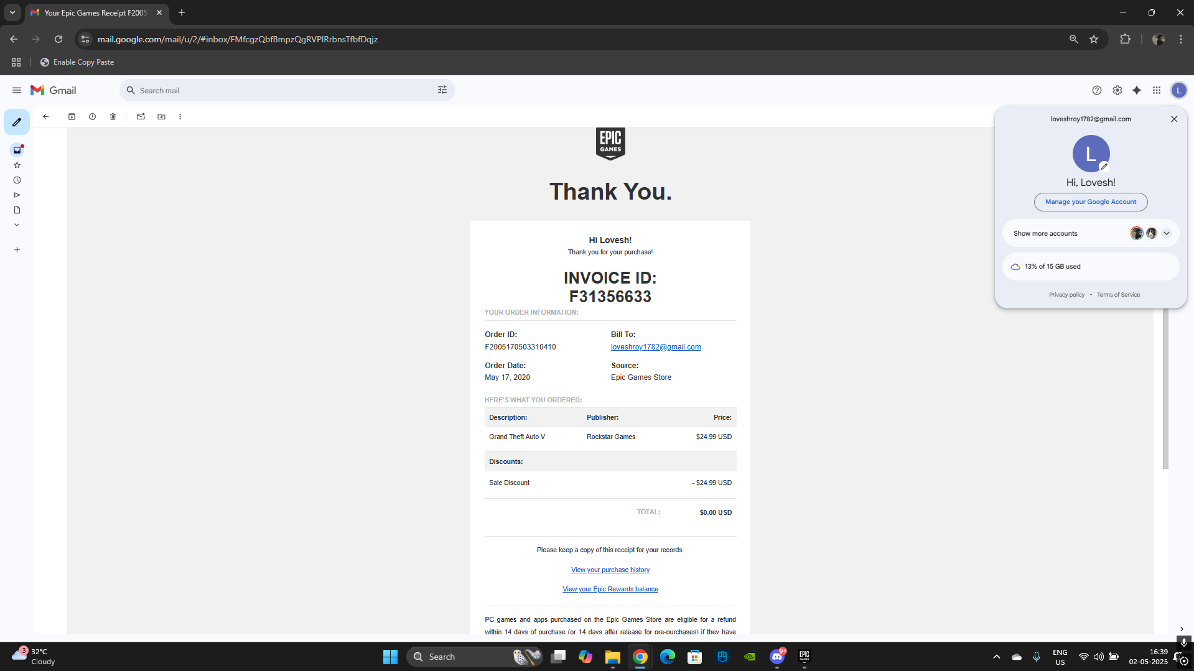Open Chrome apps grid in bookmarks bar
The height and width of the screenshot is (671, 1194).
16,62
